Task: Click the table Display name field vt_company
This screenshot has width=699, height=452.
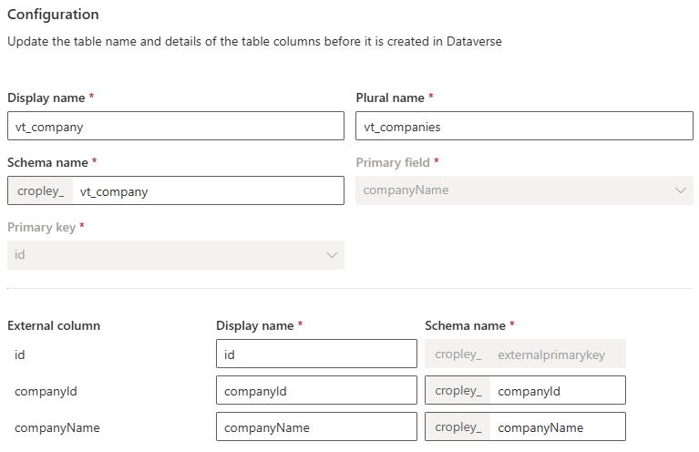Action: (176, 126)
